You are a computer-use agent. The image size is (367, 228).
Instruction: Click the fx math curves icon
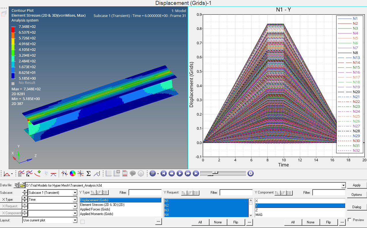tap(29, 173)
